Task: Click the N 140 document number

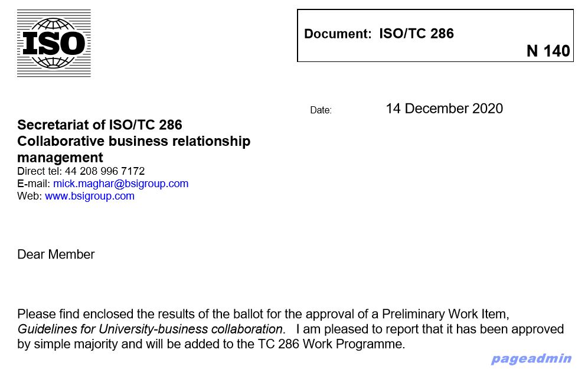Action: pyautogui.click(x=548, y=51)
